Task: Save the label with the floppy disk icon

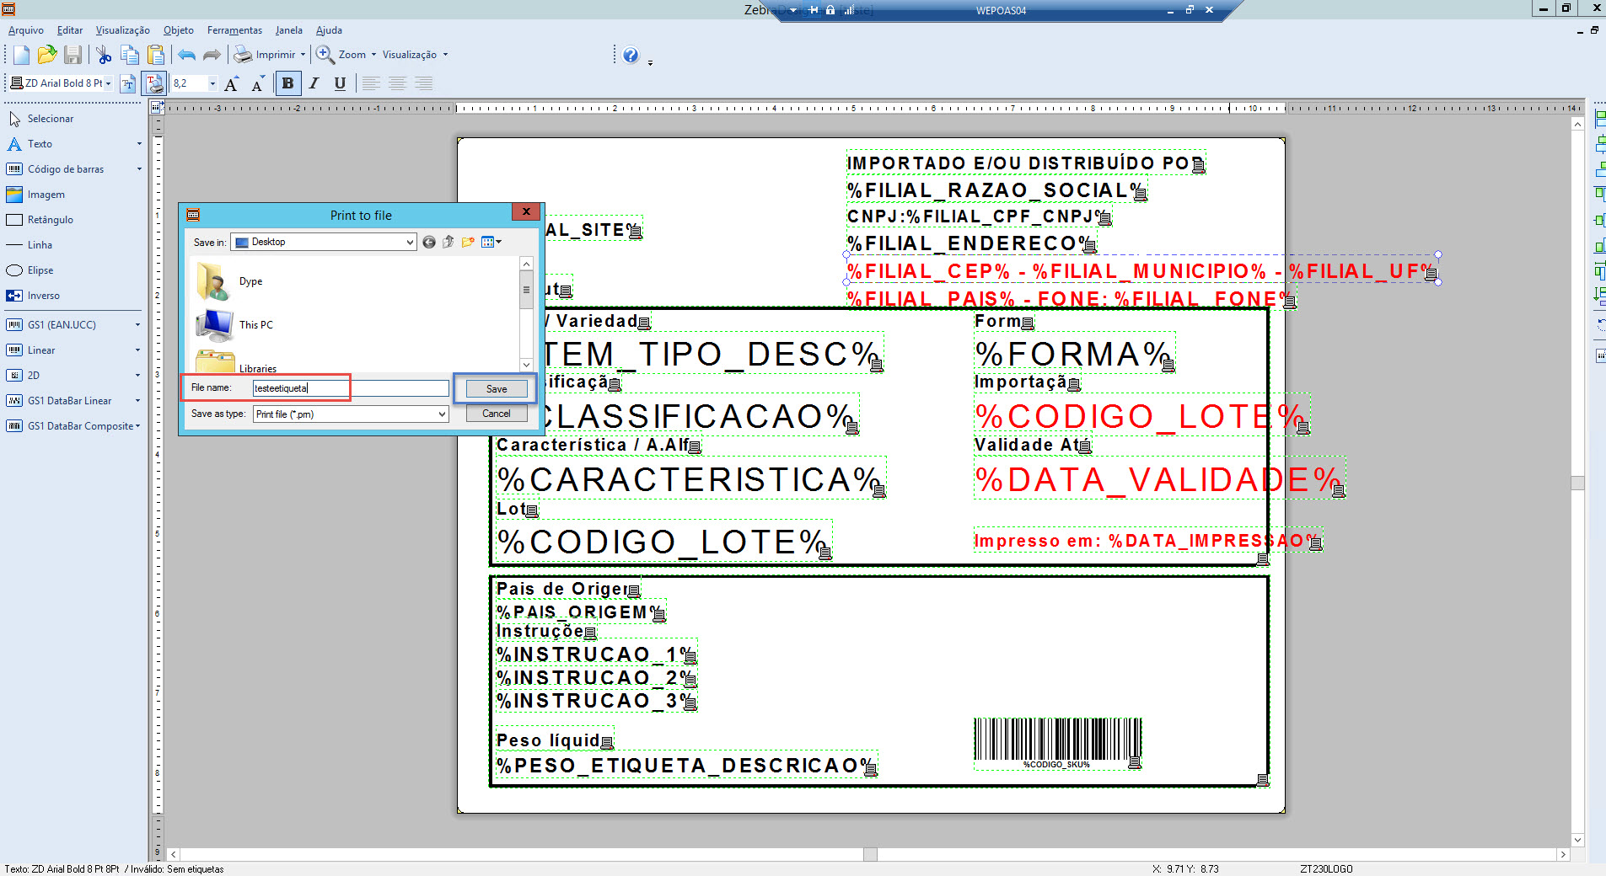Action: click(73, 55)
